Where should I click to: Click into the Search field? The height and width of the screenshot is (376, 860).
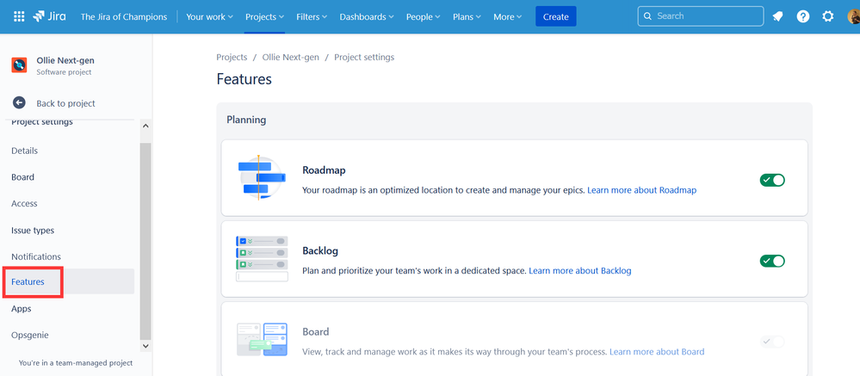tap(701, 15)
